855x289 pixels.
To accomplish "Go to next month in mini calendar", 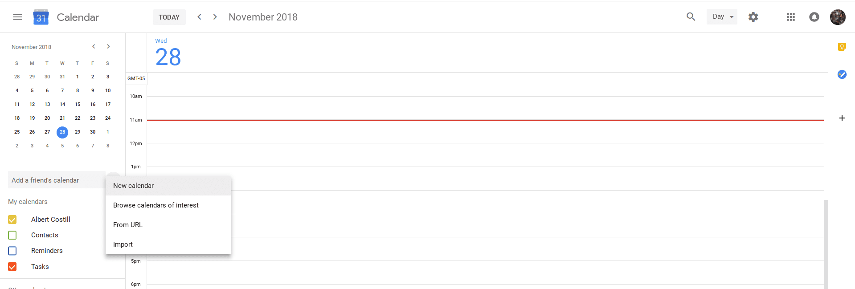I will 108,46.
